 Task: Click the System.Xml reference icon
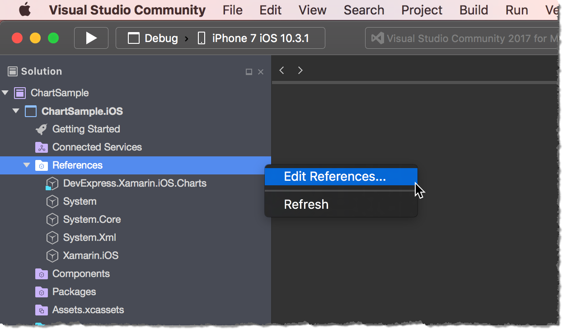coord(52,237)
